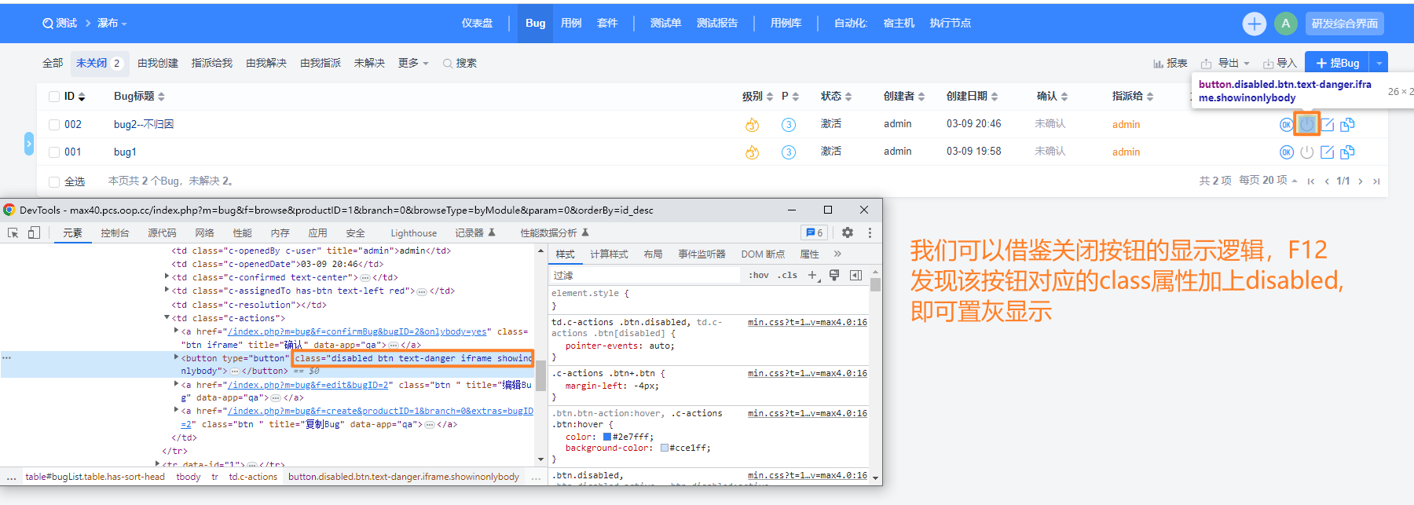Activate the DevTools inspect element picker

[x=13, y=232]
